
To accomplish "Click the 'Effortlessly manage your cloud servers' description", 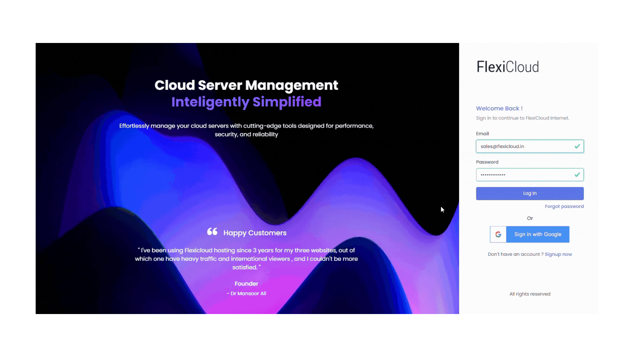I will pos(246,130).
